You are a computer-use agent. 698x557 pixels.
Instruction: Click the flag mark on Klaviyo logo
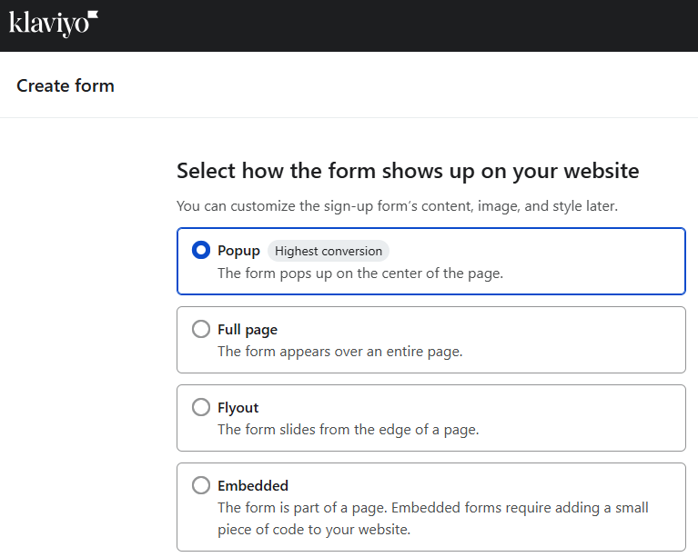coord(92,17)
